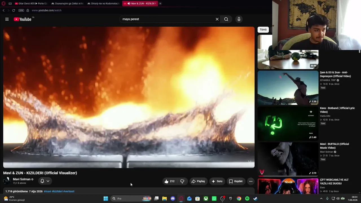
Task: Open Spotify from the taskbar
Action: pyautogui.click(x=247, y=198)
